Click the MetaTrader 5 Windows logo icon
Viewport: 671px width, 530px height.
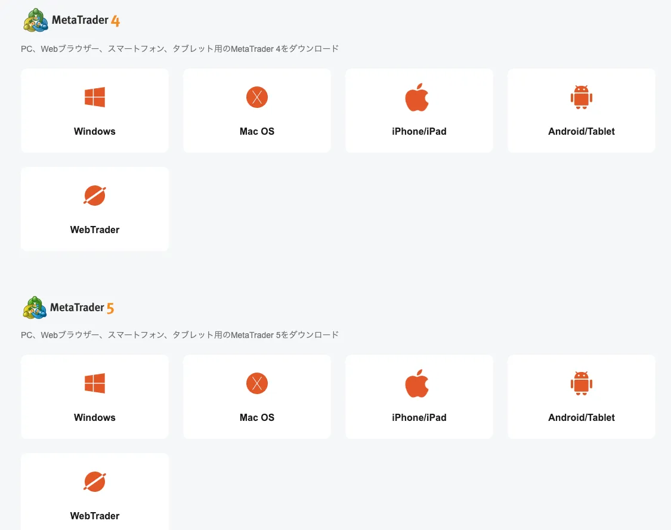pos(95,383)
